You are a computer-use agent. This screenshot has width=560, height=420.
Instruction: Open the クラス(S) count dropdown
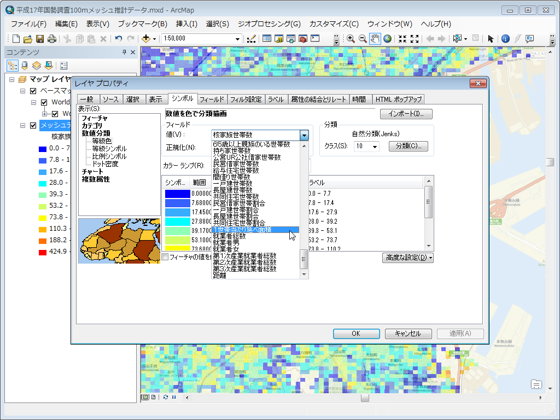tap(375, 147)
